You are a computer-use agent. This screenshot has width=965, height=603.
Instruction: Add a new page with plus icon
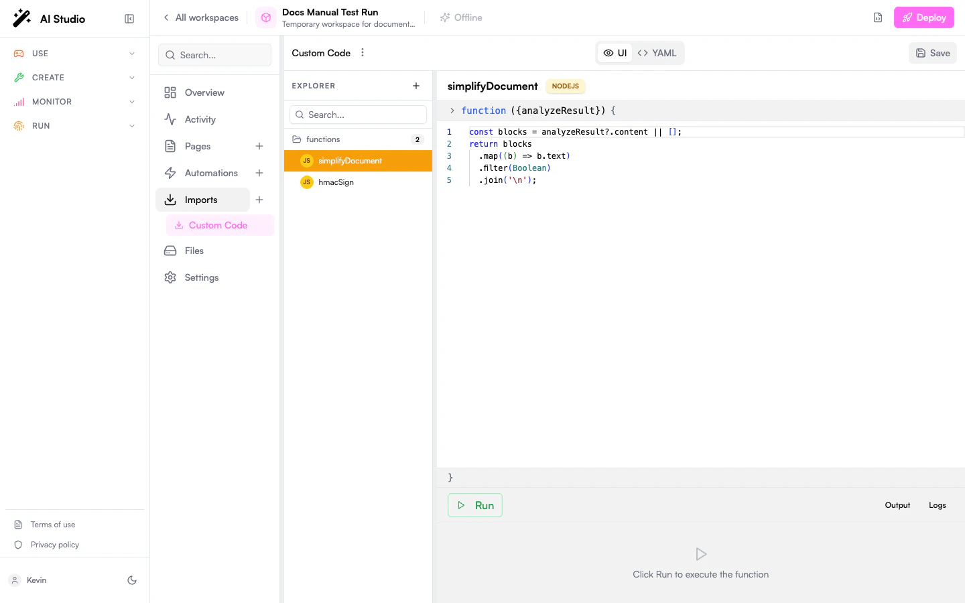coord(259,146)
